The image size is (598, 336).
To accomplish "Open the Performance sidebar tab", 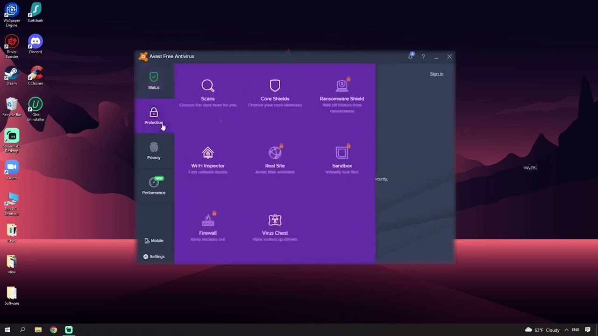I will point(154,186).
